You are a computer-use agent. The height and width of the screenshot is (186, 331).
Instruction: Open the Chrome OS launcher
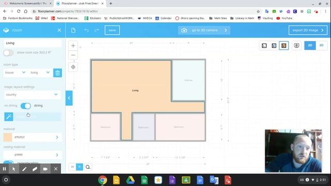(x=6, y=180)
